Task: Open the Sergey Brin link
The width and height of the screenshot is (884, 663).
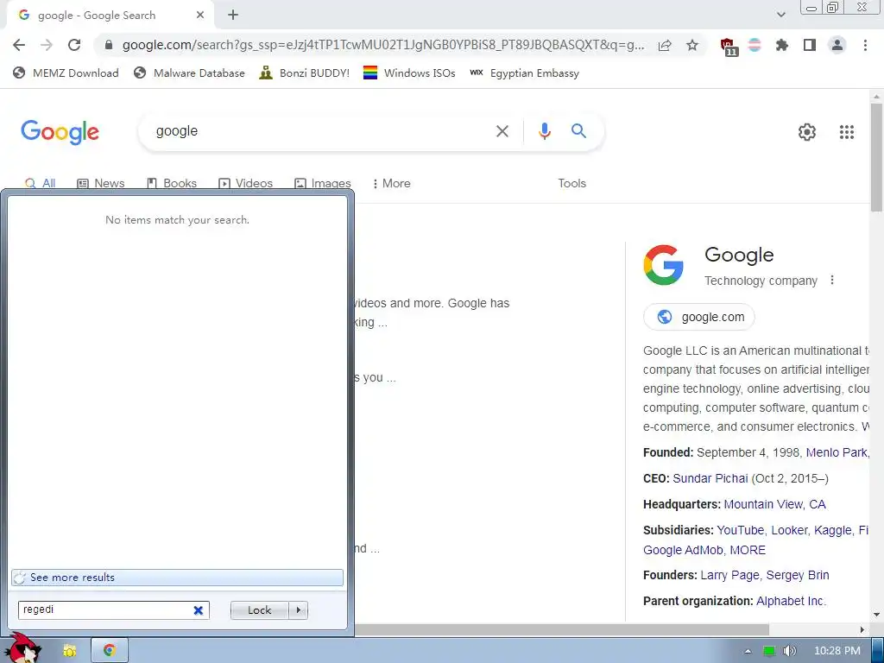Action: [797, 575]
